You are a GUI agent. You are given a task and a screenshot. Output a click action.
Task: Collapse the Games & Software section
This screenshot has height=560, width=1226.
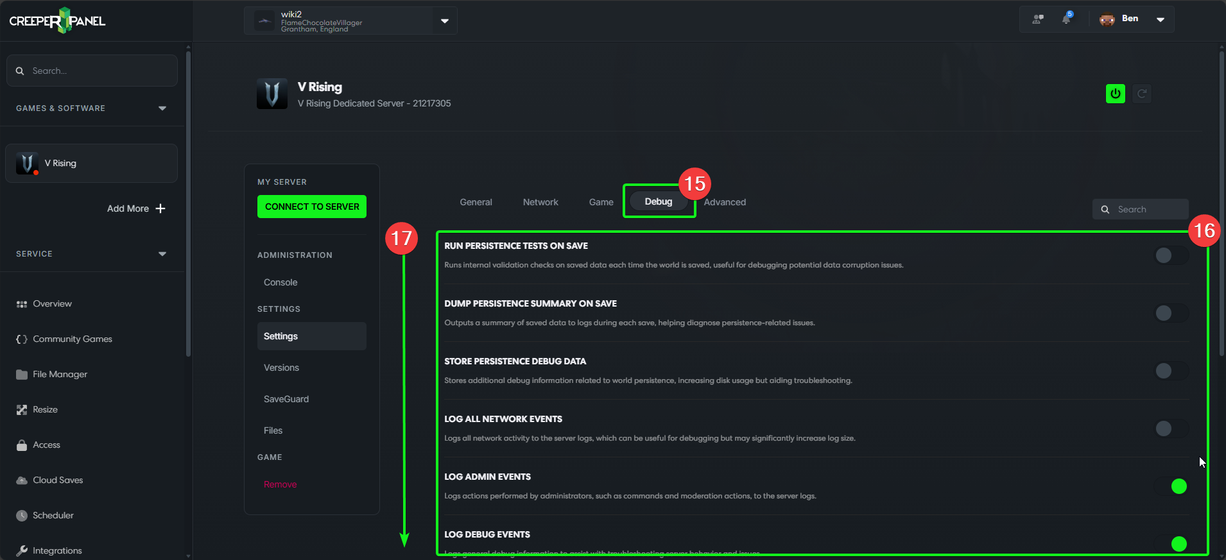pos(162,108)
